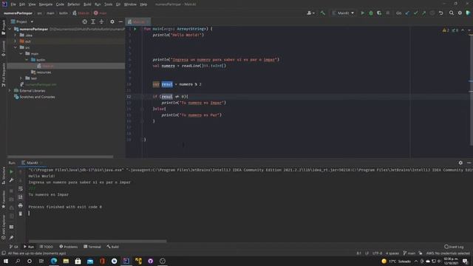Click the select opened file target icon in the Project panel

pyautogui.click(x=85, y=21)
